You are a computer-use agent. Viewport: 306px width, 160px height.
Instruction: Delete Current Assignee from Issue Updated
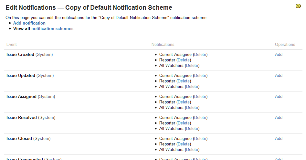point(200,76)
